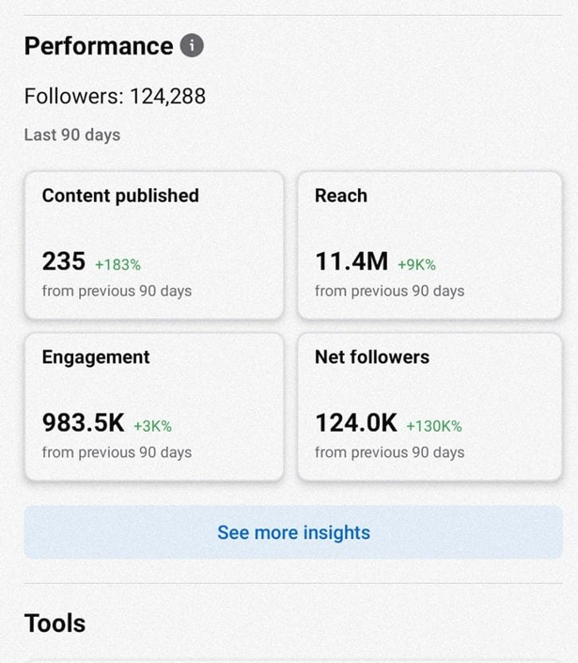Open the Reach metric card

430,245
